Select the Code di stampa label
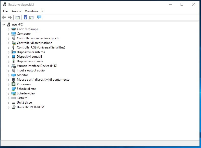Viewport: 201px width, 148px height. [x=27, y=29]
